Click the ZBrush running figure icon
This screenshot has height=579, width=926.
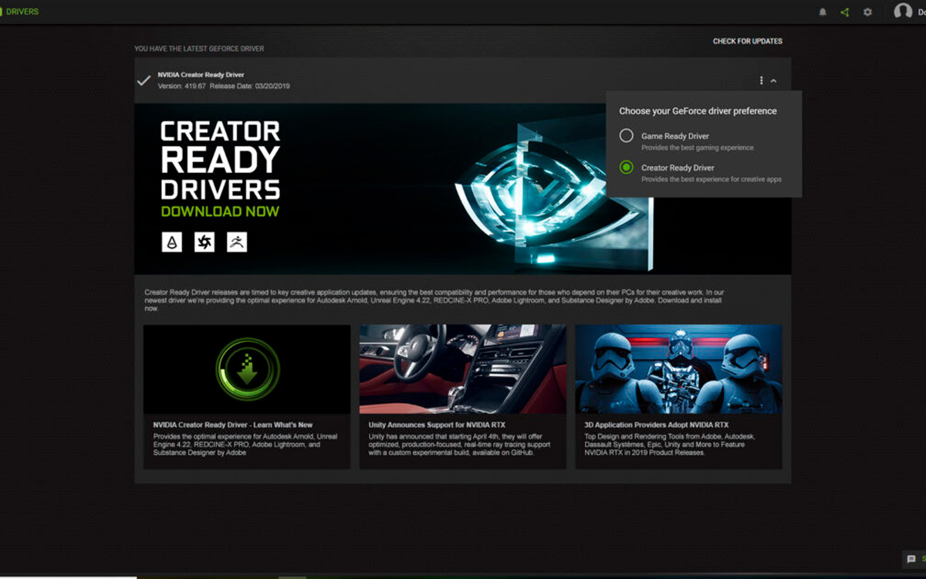point(237,242)
